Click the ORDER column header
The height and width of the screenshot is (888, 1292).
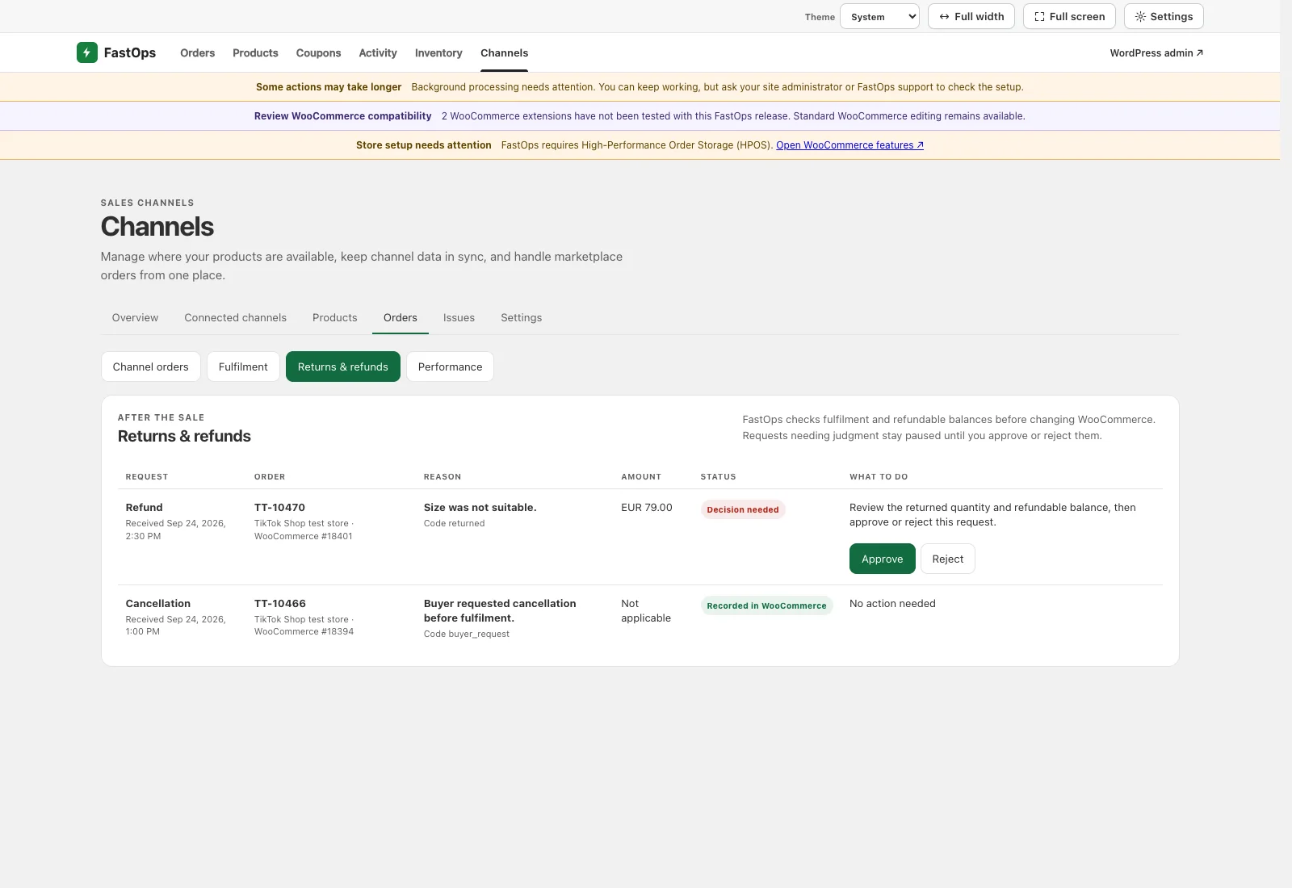click(270, 477)
